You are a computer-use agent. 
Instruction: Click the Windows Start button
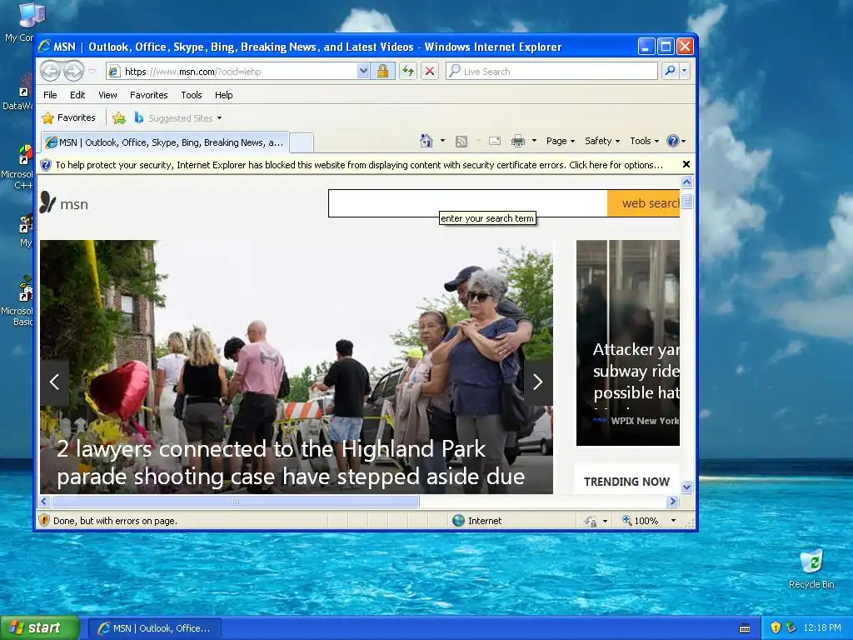40,627
